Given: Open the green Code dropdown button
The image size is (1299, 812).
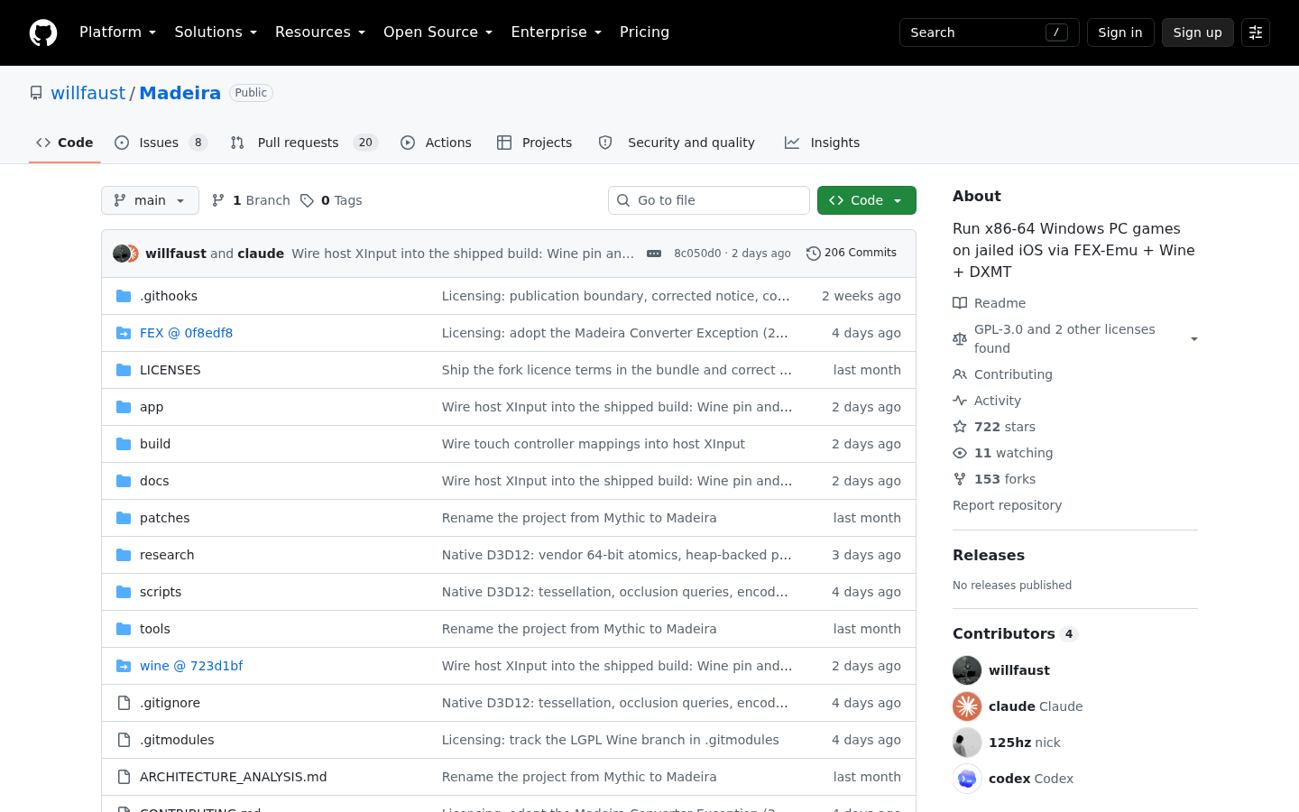Looking at the screenshot, I should click(867, 200).
